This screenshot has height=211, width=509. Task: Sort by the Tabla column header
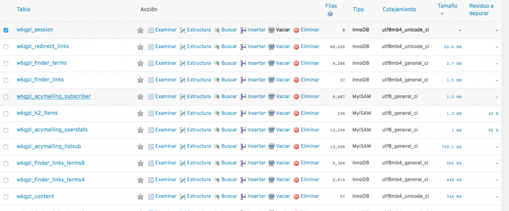point(24,9)
